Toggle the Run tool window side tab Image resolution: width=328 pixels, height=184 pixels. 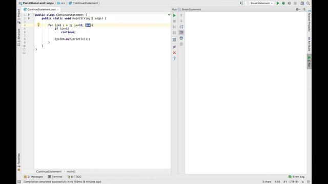309,62
